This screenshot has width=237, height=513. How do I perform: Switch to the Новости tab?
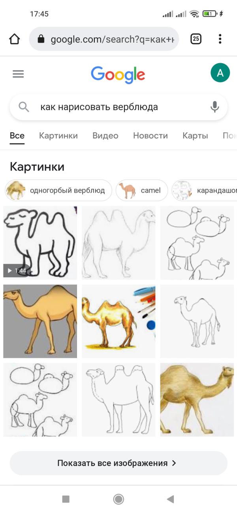(x=150, y=136)
